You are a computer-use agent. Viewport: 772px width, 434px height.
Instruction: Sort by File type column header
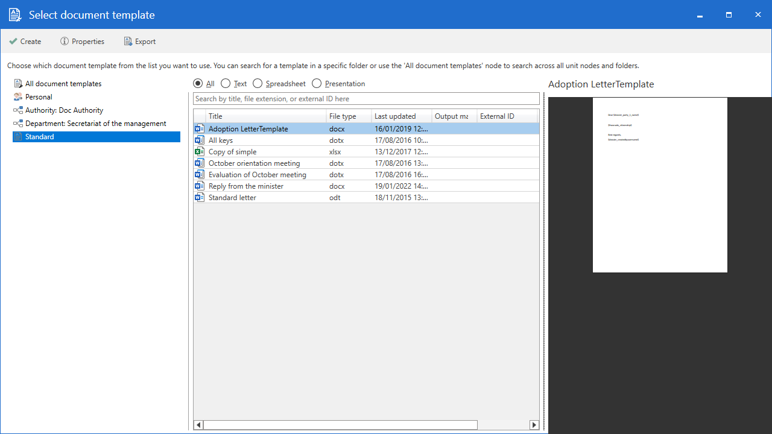click(349, 116)
